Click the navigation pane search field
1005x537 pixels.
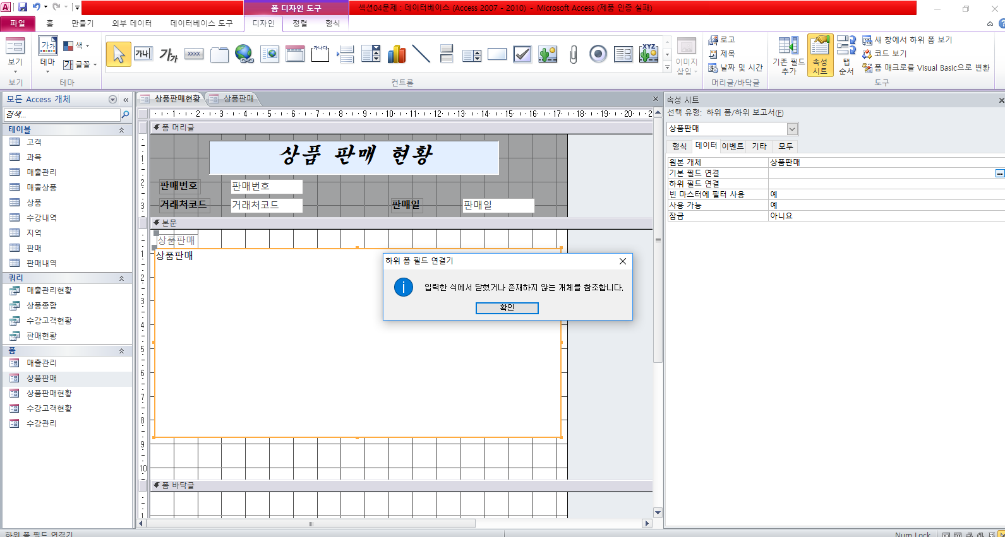point(62,115)
